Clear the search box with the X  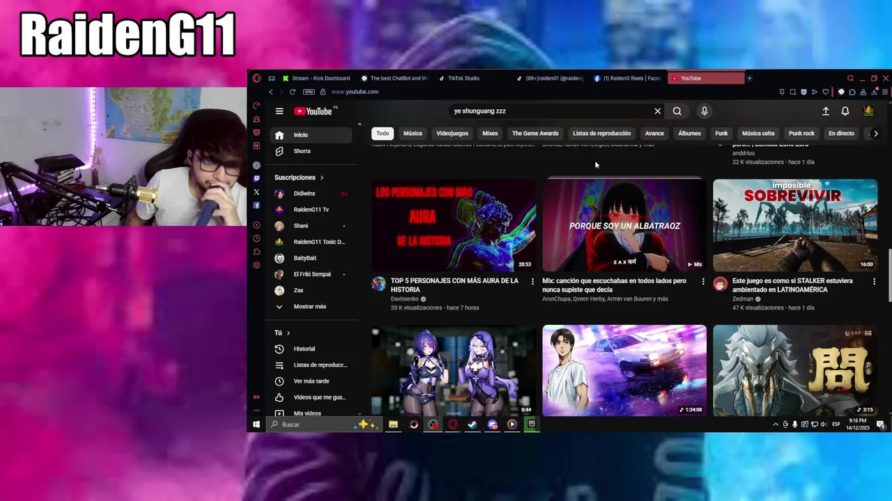657,111
